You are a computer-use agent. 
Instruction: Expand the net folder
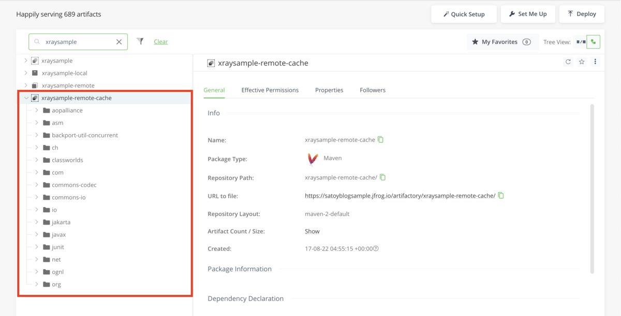[x=37, y=259]
